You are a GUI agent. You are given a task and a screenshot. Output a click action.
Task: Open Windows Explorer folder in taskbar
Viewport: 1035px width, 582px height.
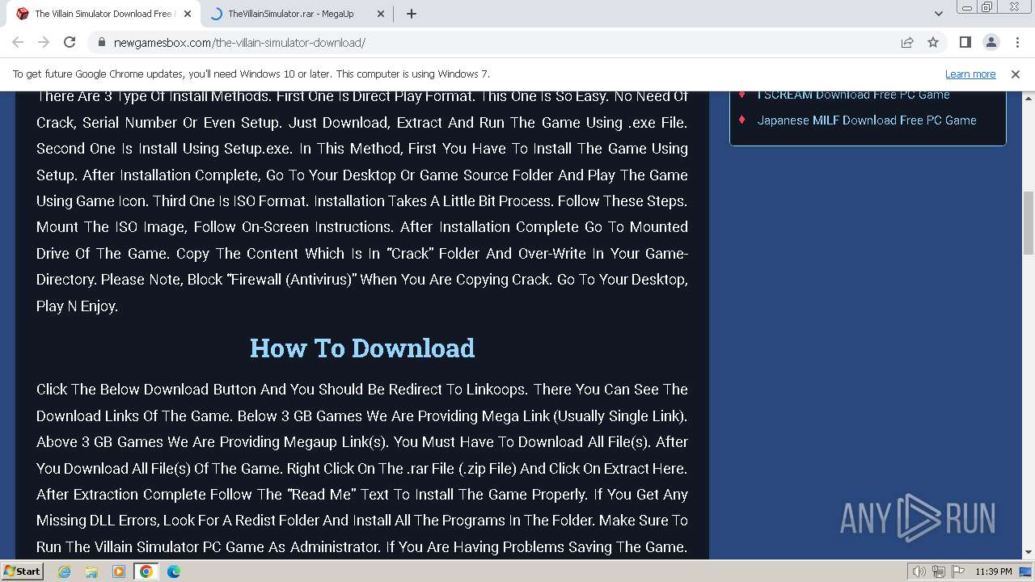91,571
